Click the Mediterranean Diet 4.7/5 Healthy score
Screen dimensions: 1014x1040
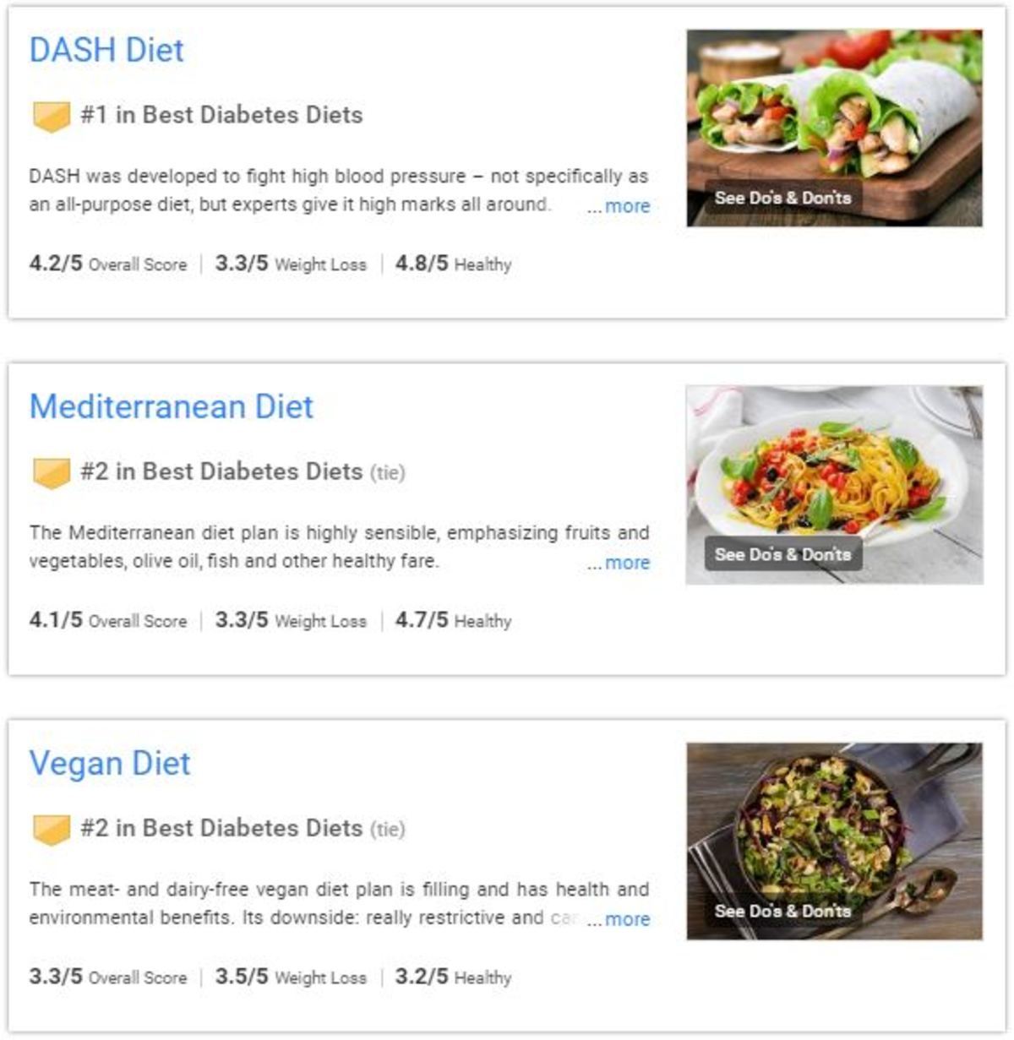pos(453,620)
